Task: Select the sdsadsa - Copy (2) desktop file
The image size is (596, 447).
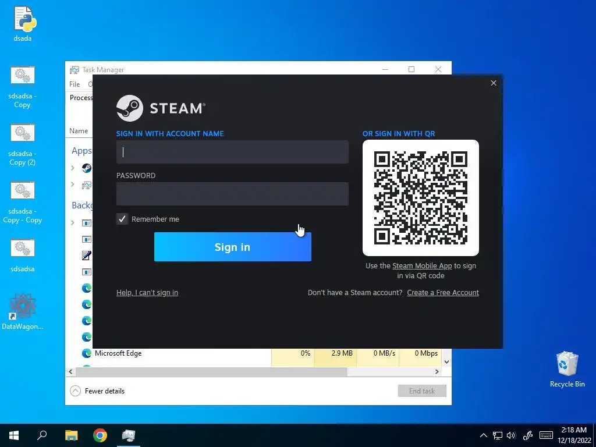Action: [x=23, y=145]
